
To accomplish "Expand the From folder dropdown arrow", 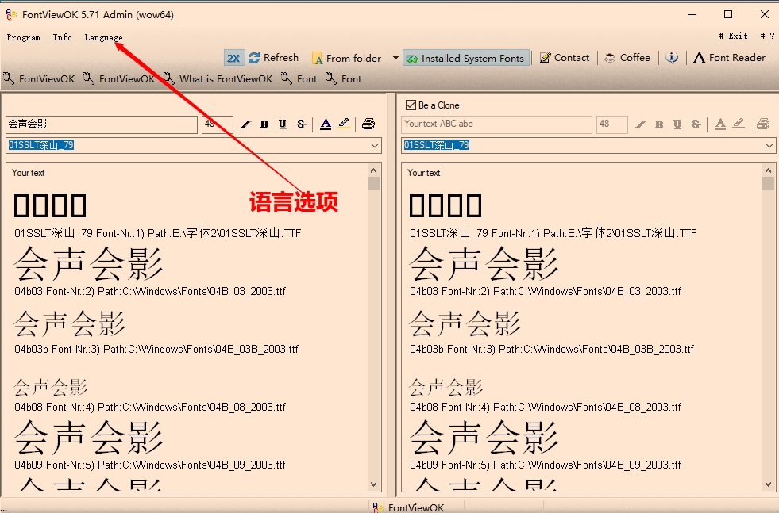I will [x=395, y=58].
